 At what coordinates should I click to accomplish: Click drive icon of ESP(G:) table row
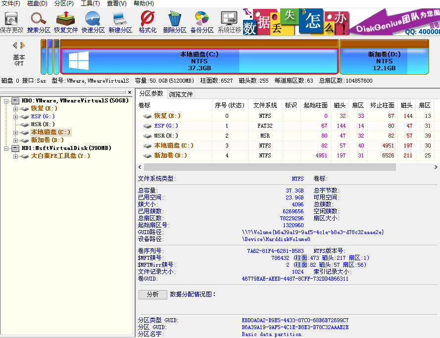[x=147, y=126]
